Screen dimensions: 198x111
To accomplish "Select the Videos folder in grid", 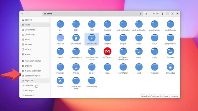I will [x=60, y=82].
